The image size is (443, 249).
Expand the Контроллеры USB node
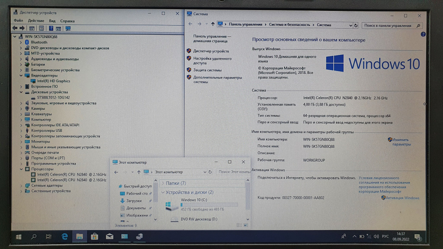tap(21, 130)
